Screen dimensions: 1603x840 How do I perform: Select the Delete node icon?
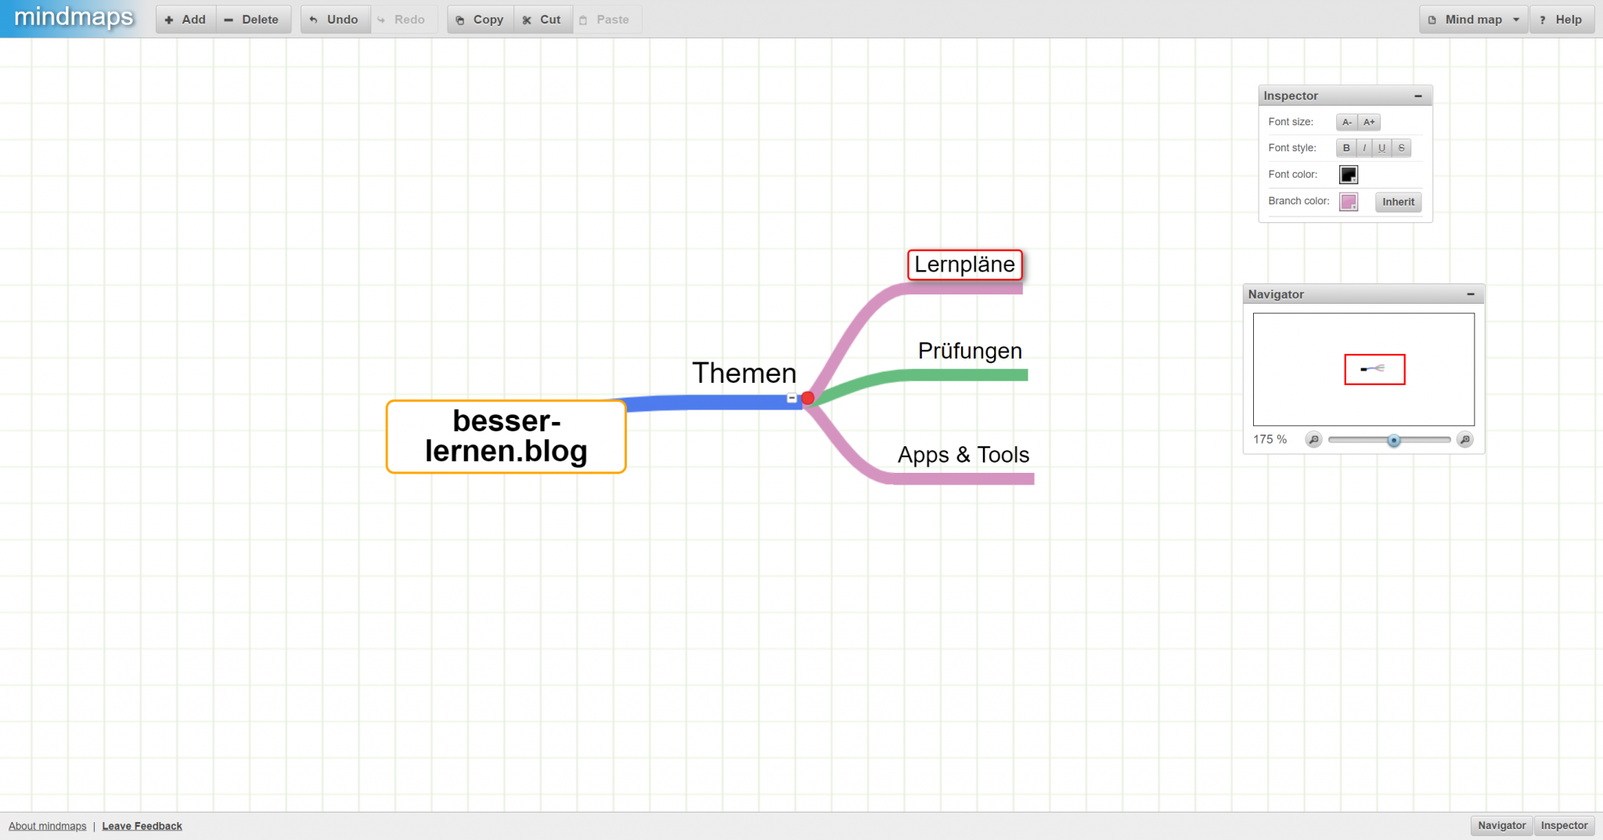(x=228, y=20)
